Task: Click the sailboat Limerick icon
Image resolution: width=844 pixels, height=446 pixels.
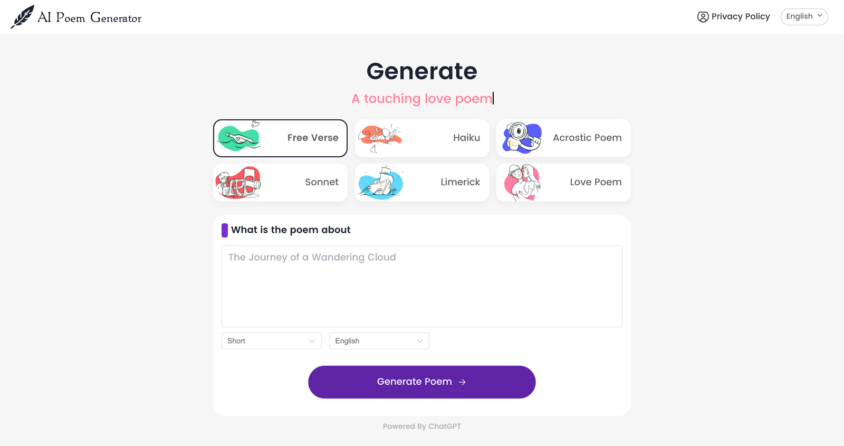Action: [x=380, y=182]
